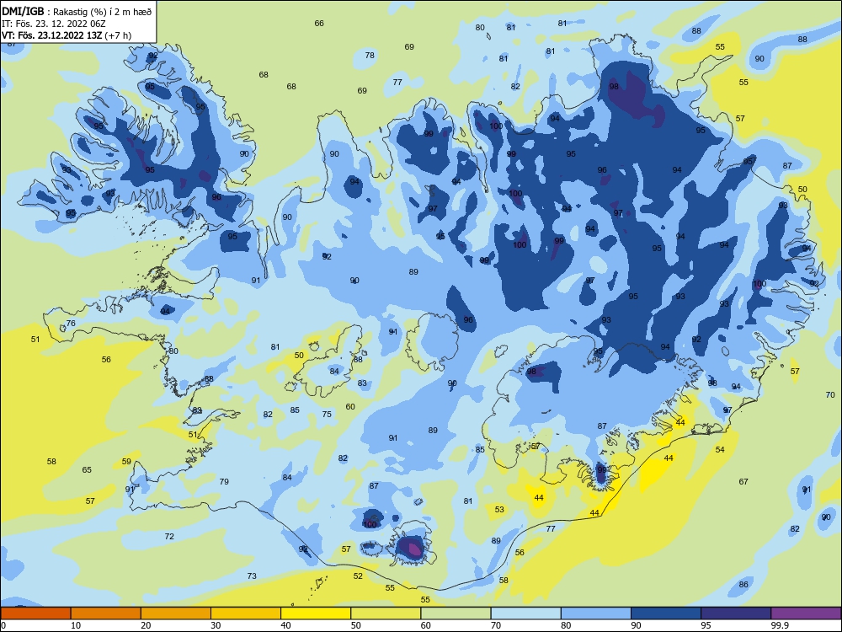
Task: Click the humidity value '66' north of Iceland
Action: (319, 23)
